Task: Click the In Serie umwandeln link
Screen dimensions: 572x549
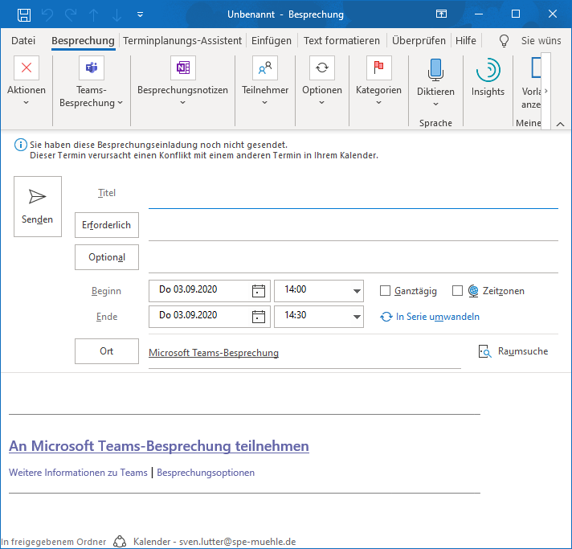Action: pyautogui.click(x=437, y=317)
